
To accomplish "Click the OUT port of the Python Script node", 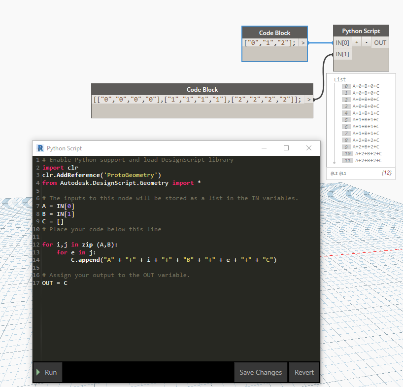I will click(380, 42).
